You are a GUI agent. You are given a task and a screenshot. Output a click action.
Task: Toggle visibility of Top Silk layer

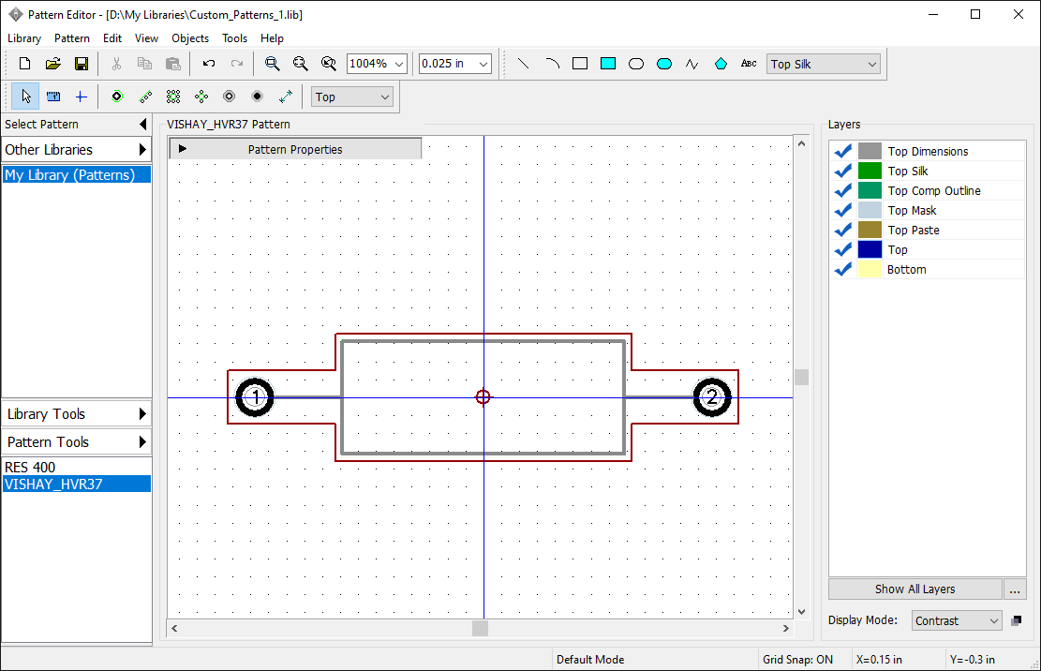pyautogui.click(x=843, y=171)
